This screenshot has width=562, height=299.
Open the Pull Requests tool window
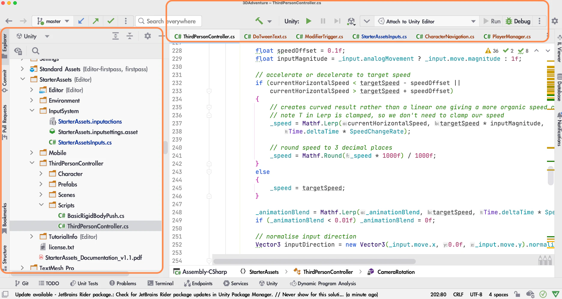pyautogui.click(x=5, y=122)
